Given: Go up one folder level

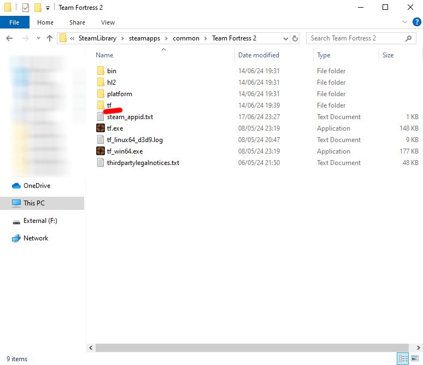Looking at the screenshot, I should [50, 38].
